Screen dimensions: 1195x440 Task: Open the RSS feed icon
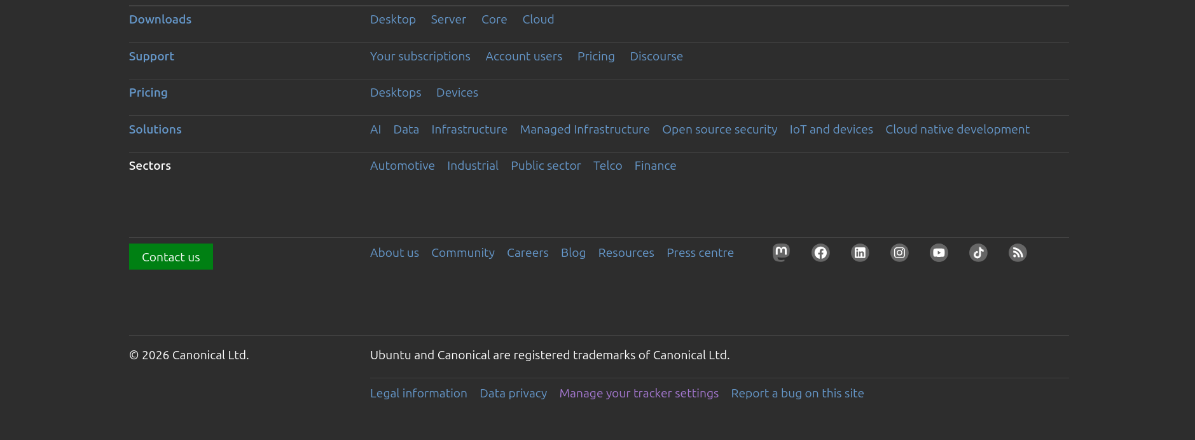click(x=1018, y=253)
